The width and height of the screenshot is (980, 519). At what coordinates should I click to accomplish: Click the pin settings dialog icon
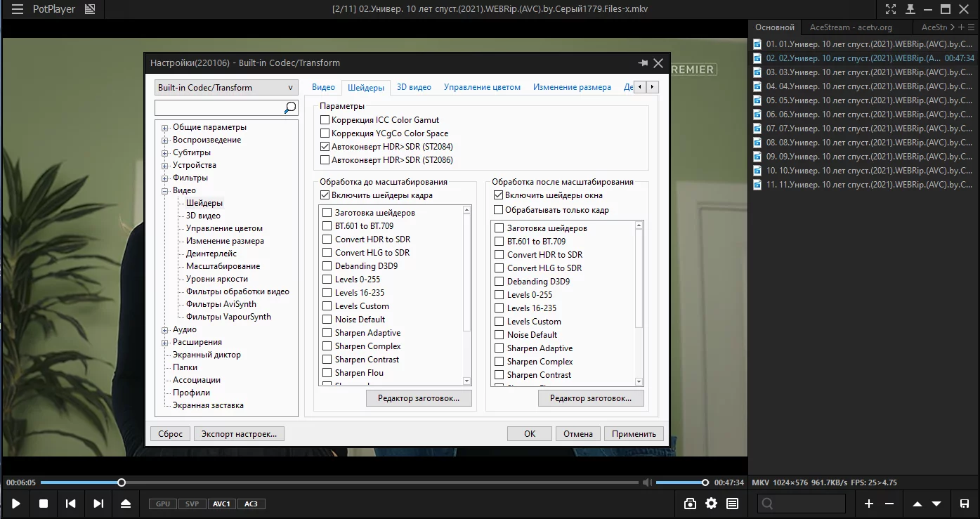coord(643,63)
